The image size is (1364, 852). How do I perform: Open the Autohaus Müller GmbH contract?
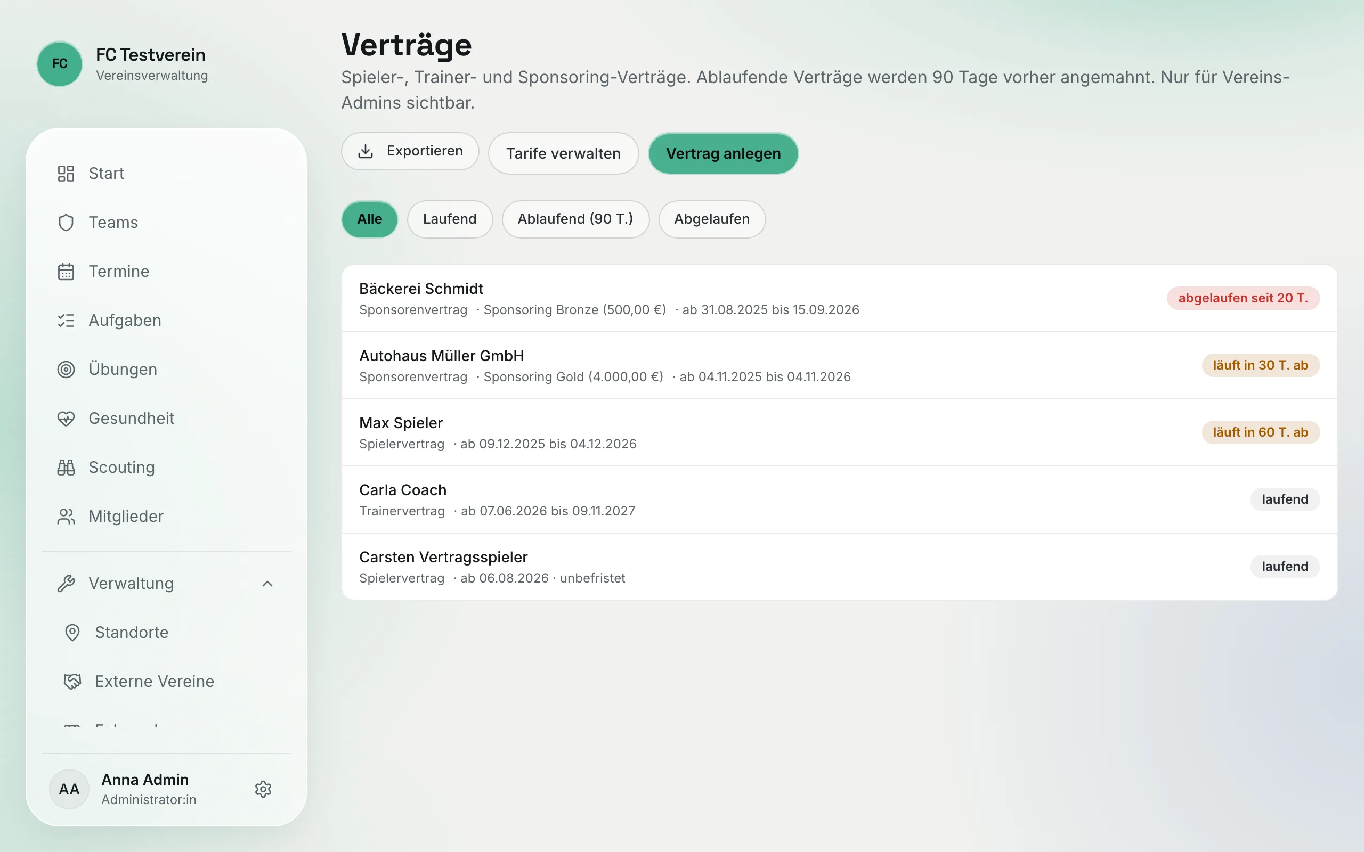pos(839,366)
